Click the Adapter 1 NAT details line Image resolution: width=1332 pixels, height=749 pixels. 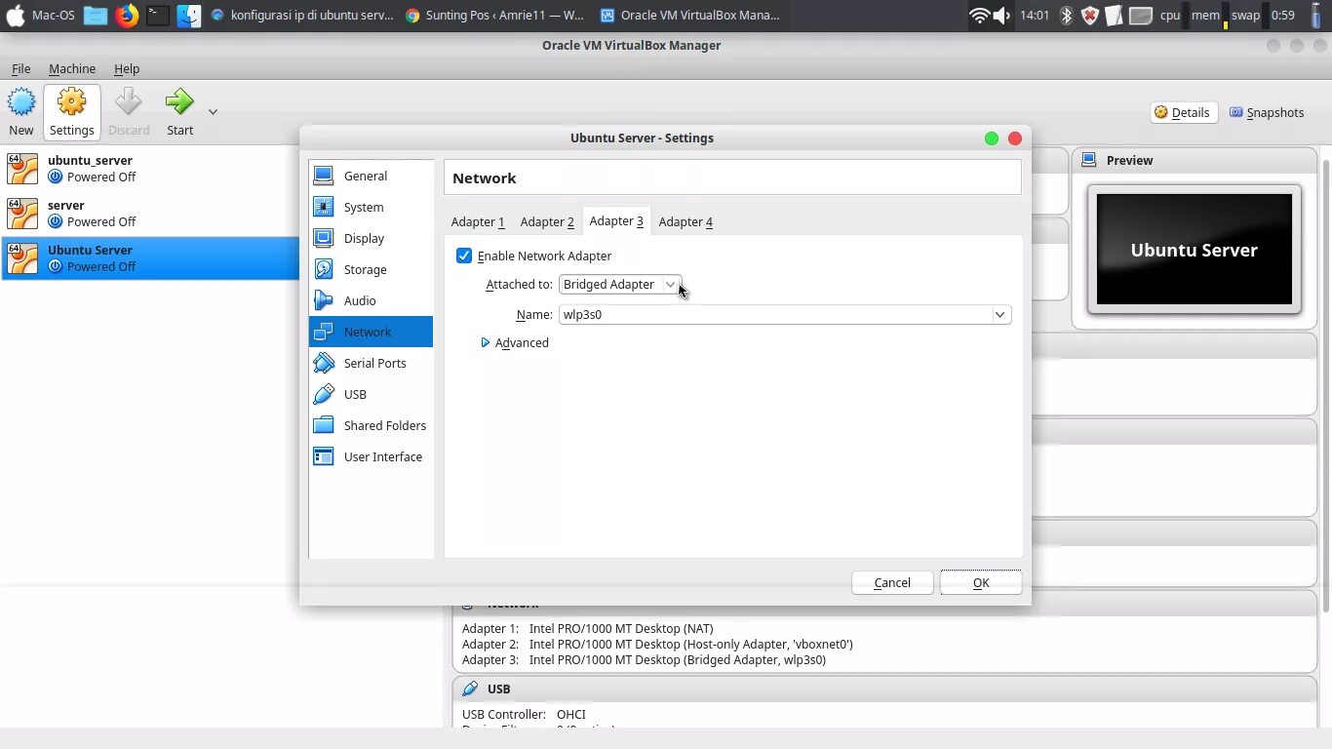(x=587, y=628)
